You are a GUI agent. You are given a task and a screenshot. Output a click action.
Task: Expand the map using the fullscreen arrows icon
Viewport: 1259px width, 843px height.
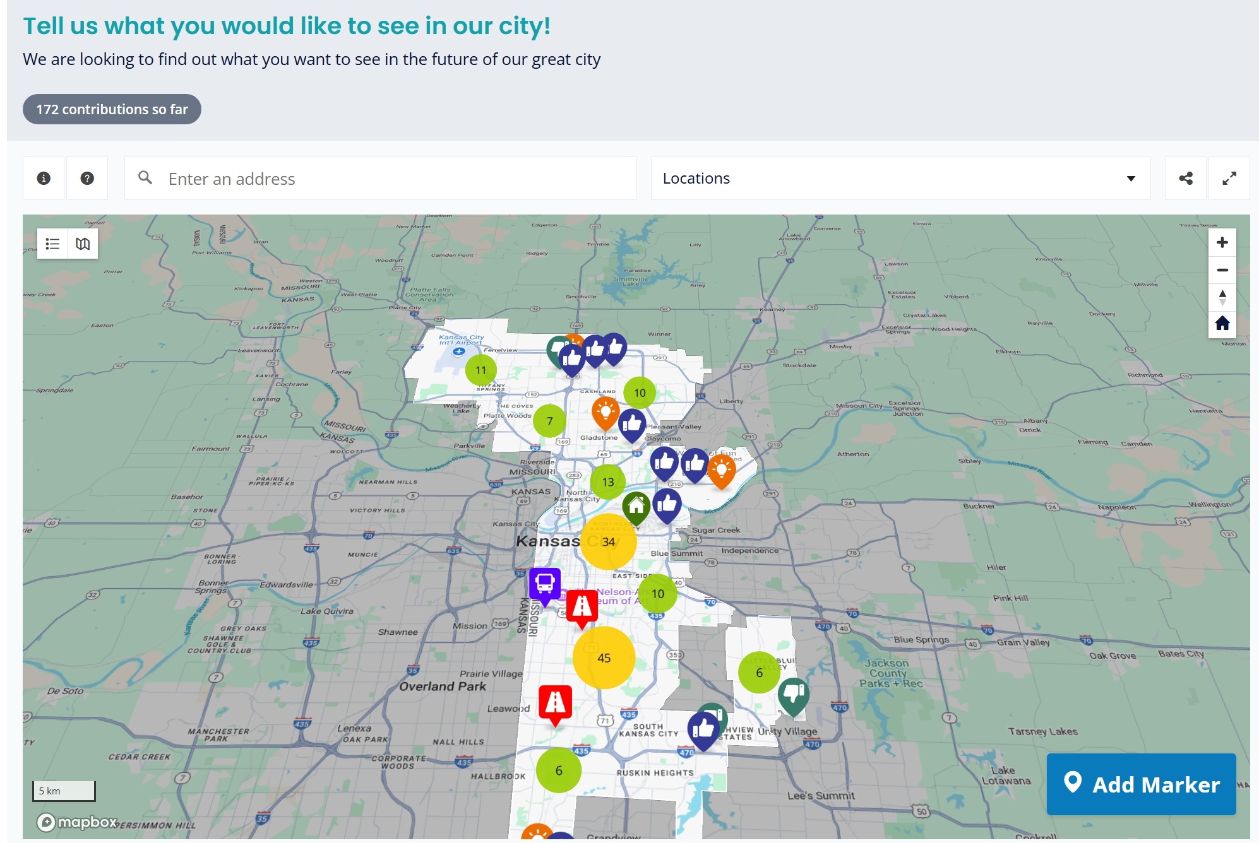pyautogui.click(x=1229, y=178)
